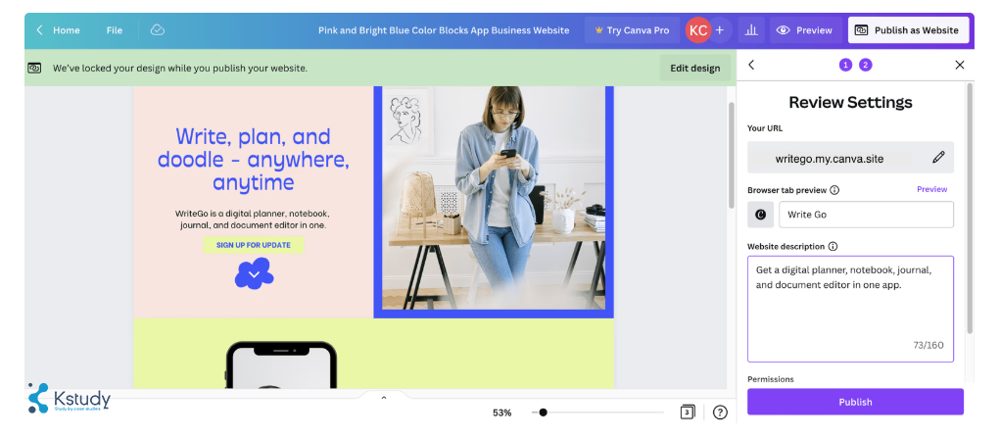The image size is (1000, 437).
Task: Open the analytics bar chart icon
Action: pos(751,30)
